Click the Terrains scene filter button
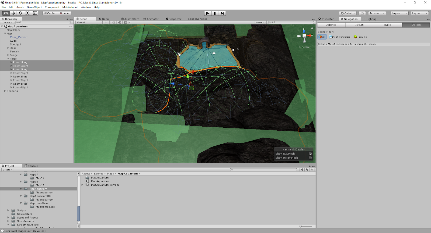The image size is (431, 233). pyautogui.click(x=360, y=37)
